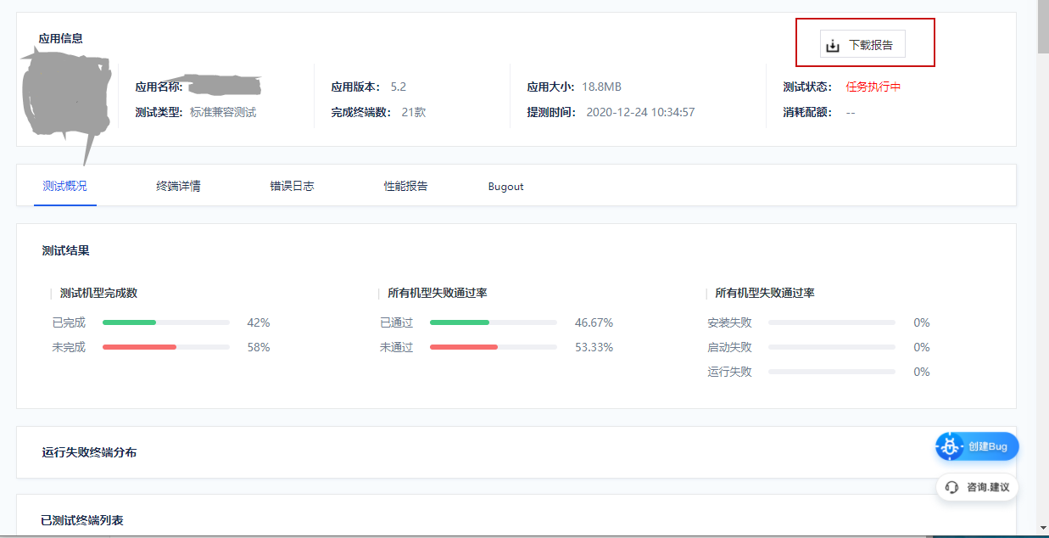Click the 0% value beside 安装失败
The height and width of the screenshot is (538, 1049).
tap(922, 322)
